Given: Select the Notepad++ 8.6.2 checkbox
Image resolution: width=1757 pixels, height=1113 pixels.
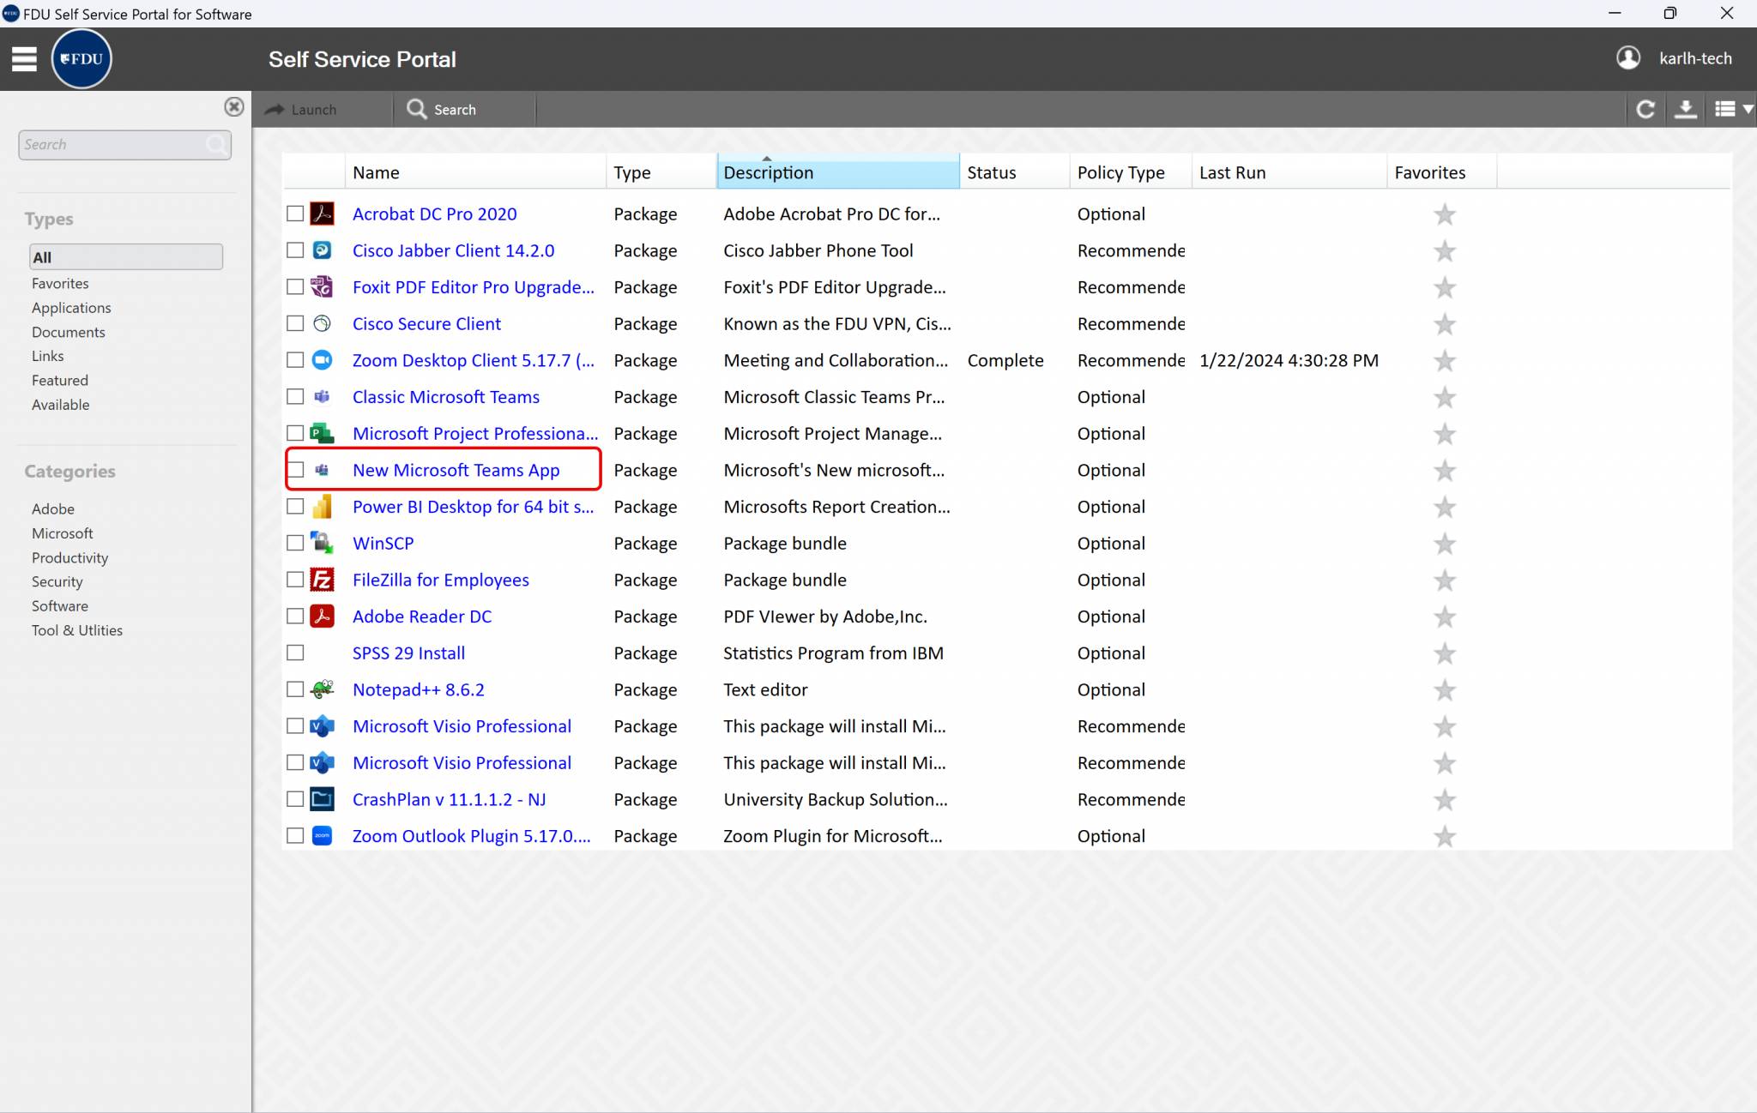Looking at the screenshot, I should coord(295,689).
